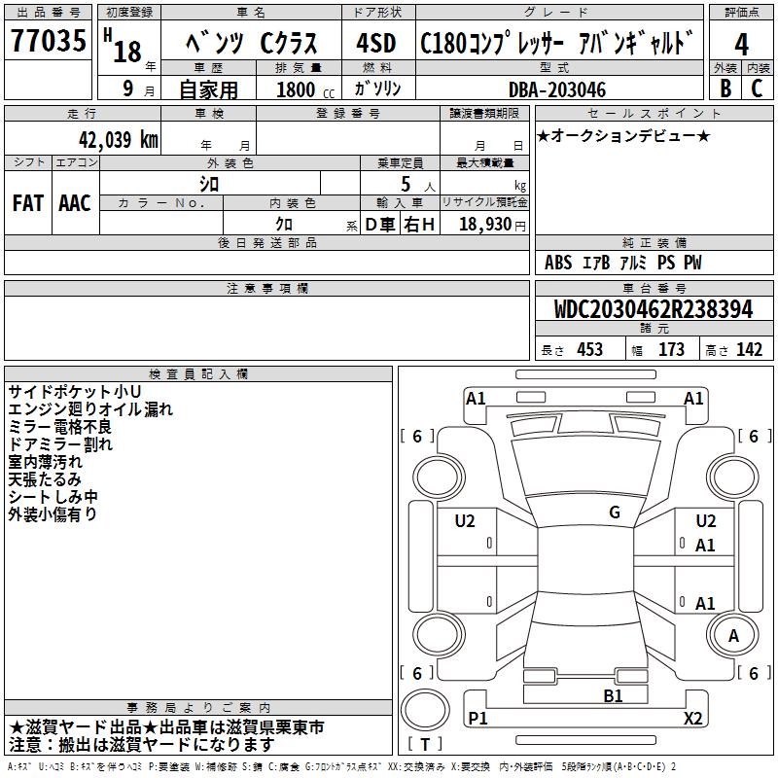Click the 評価点 header label
Viewport: 778px width, 778px height.
coord(741,13)
